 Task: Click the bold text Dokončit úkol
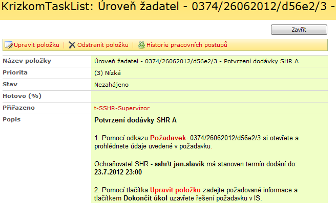coord(145,198)
